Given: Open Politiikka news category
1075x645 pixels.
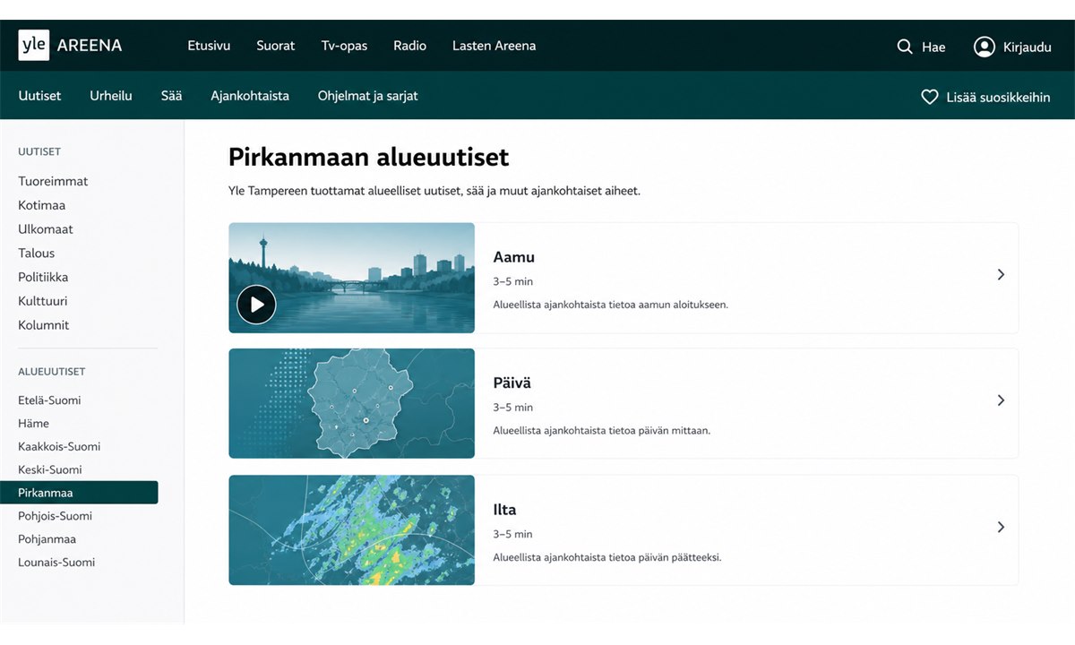Looking at the screenshot, I should click(43, 278).
